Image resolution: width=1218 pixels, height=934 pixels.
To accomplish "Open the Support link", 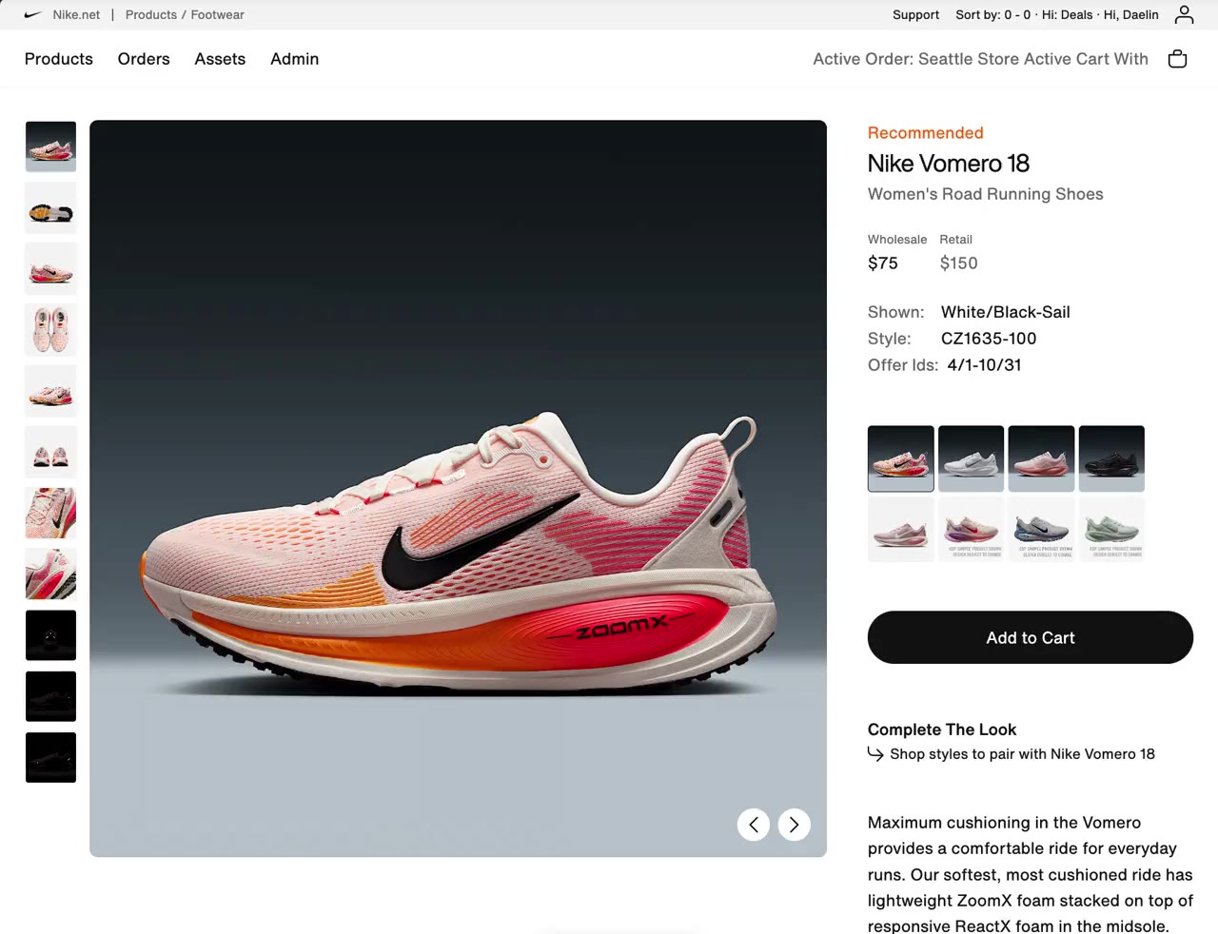I will click(x=915, y=14).
